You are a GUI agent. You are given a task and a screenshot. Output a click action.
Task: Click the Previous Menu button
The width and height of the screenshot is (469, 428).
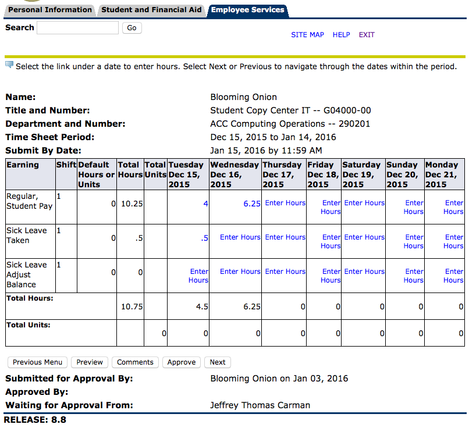[37, 362]
